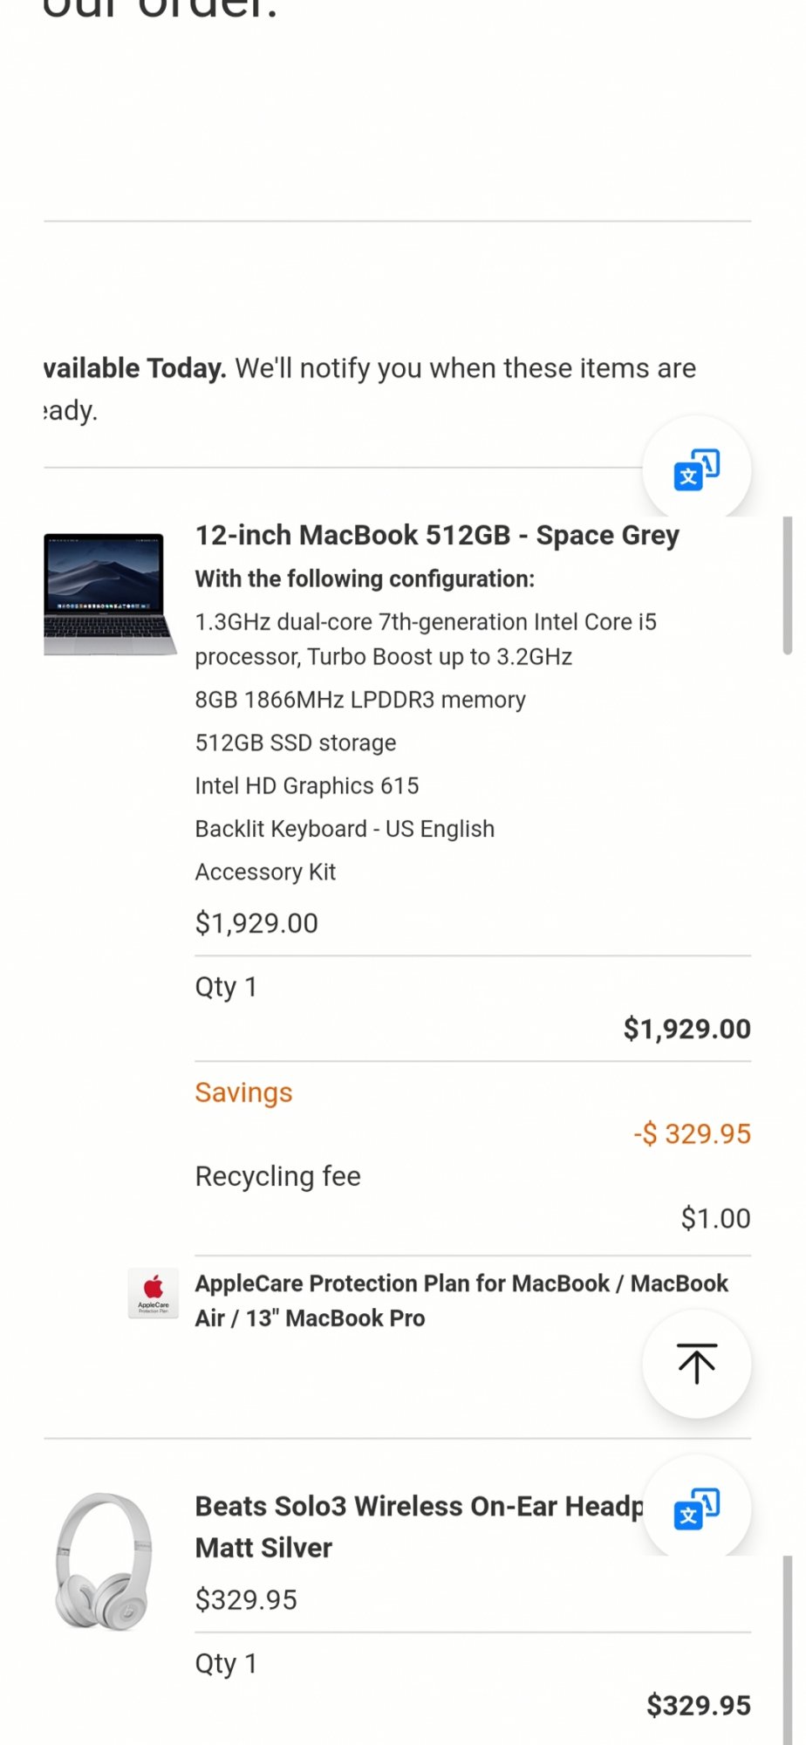Open the MacBook product image
The height and width of the screenshot is (1745, 806).
coord(109,594)
